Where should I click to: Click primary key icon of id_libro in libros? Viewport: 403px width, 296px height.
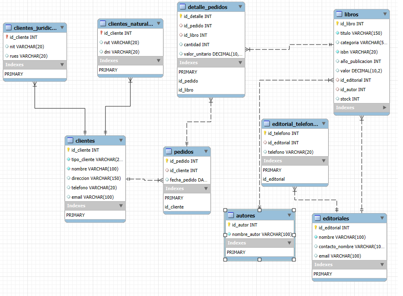(337, 24)
